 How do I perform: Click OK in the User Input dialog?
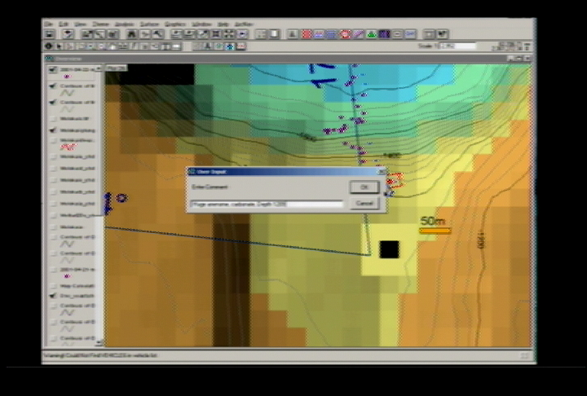364,187
